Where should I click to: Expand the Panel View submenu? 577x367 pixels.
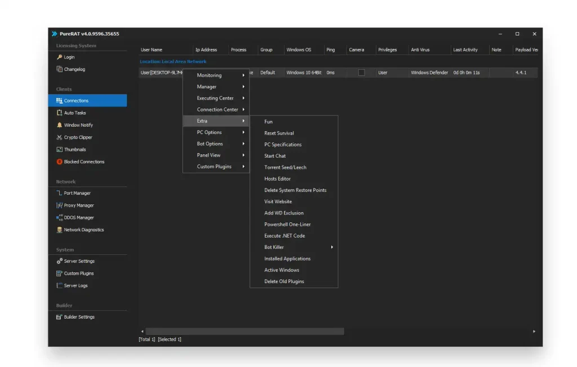pyautogui.click(x=243, y=155)
